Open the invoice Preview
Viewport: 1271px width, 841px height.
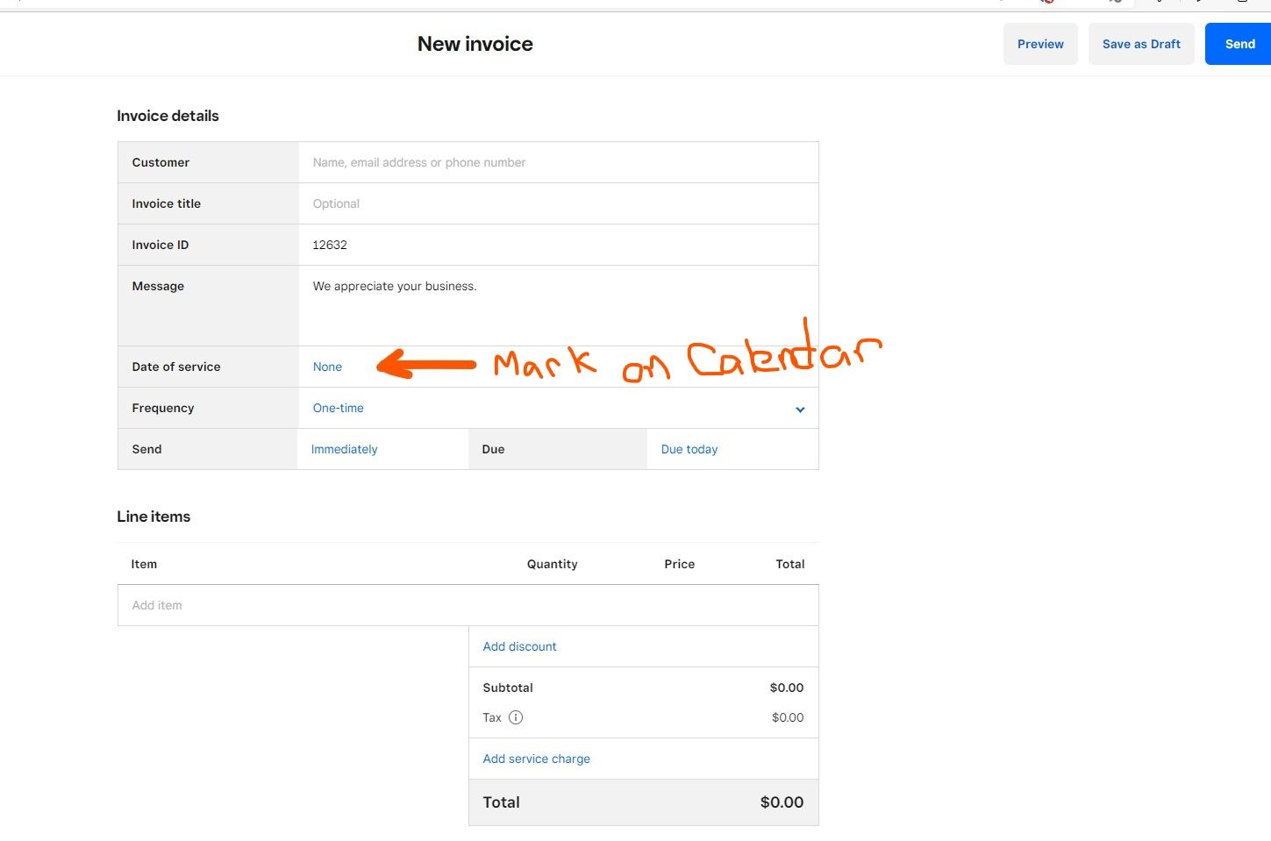(1040, 43)
